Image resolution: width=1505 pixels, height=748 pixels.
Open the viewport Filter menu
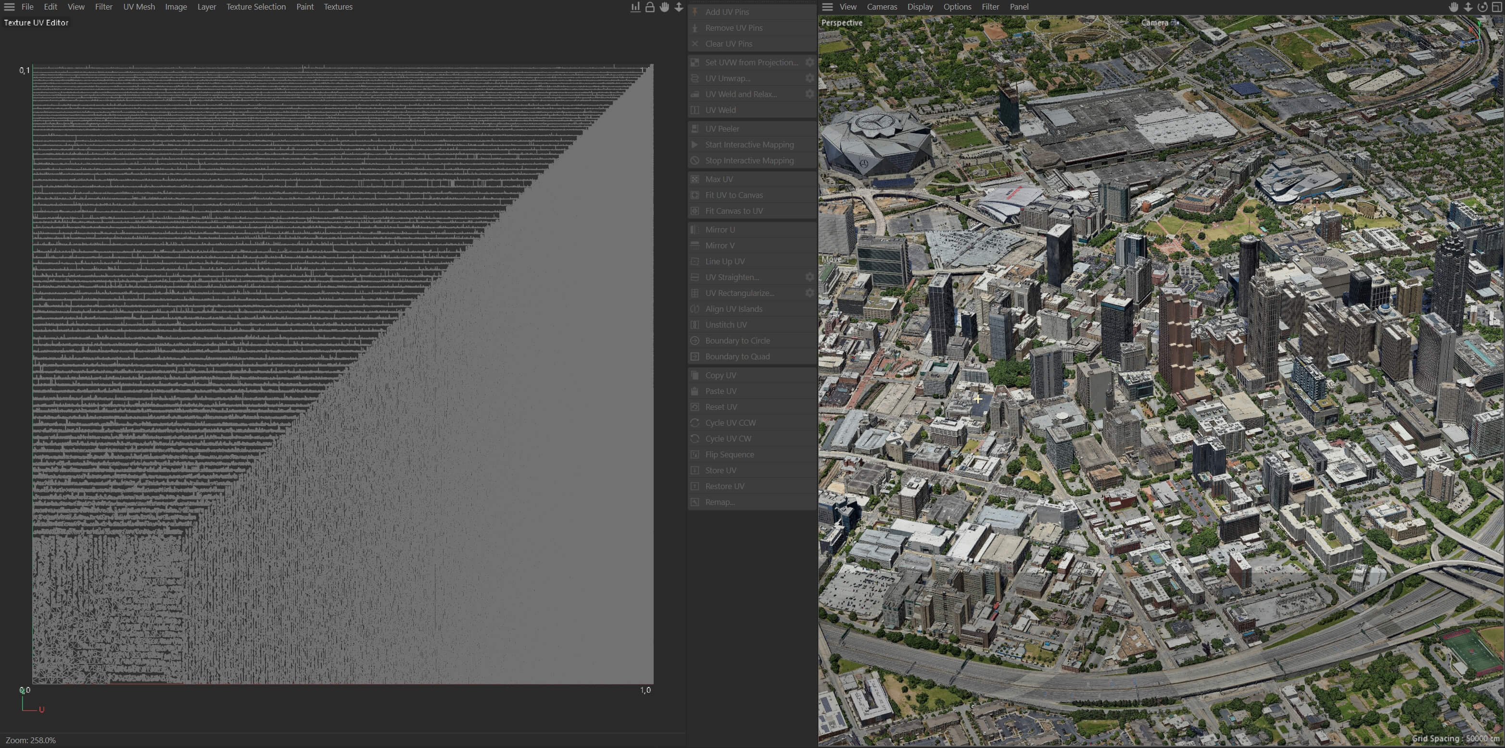pyautogui.click(x=990, y=7)
